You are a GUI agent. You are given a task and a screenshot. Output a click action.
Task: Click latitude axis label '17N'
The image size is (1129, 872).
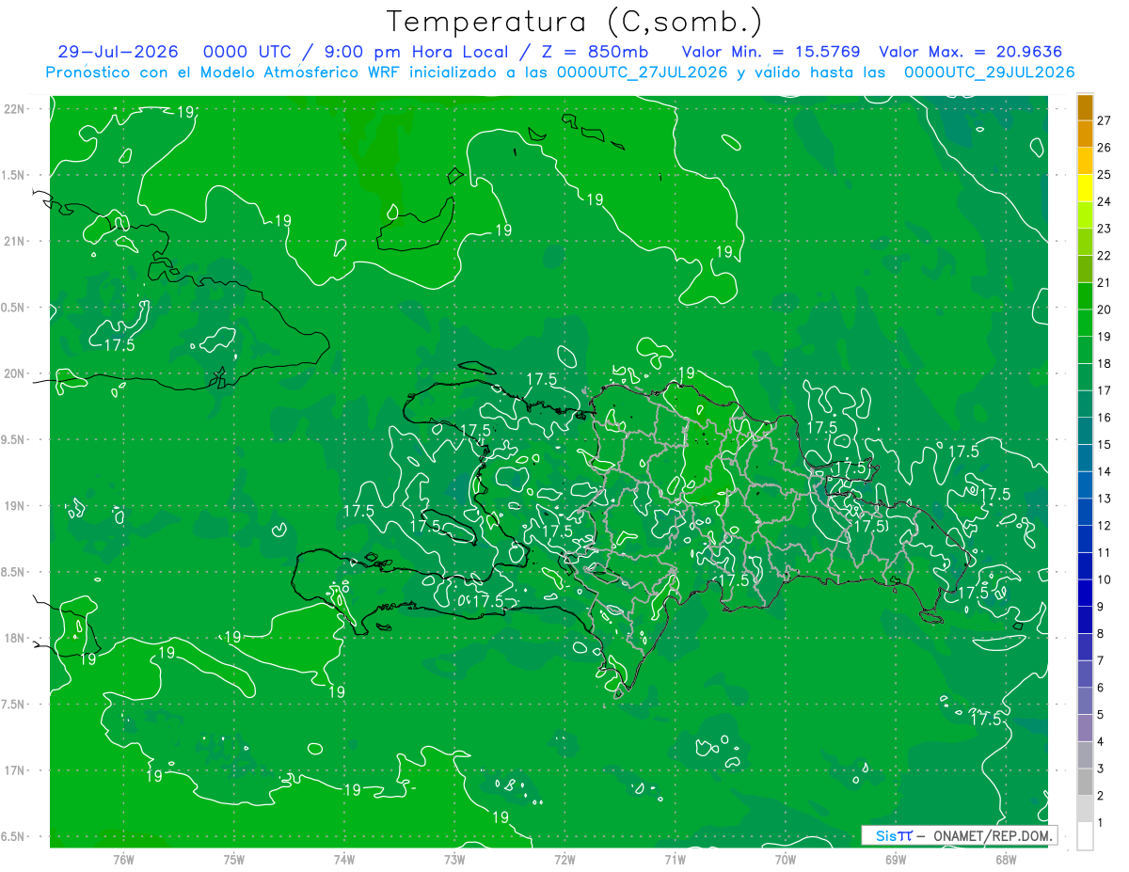pyautogui.click(x=14, y=770)
